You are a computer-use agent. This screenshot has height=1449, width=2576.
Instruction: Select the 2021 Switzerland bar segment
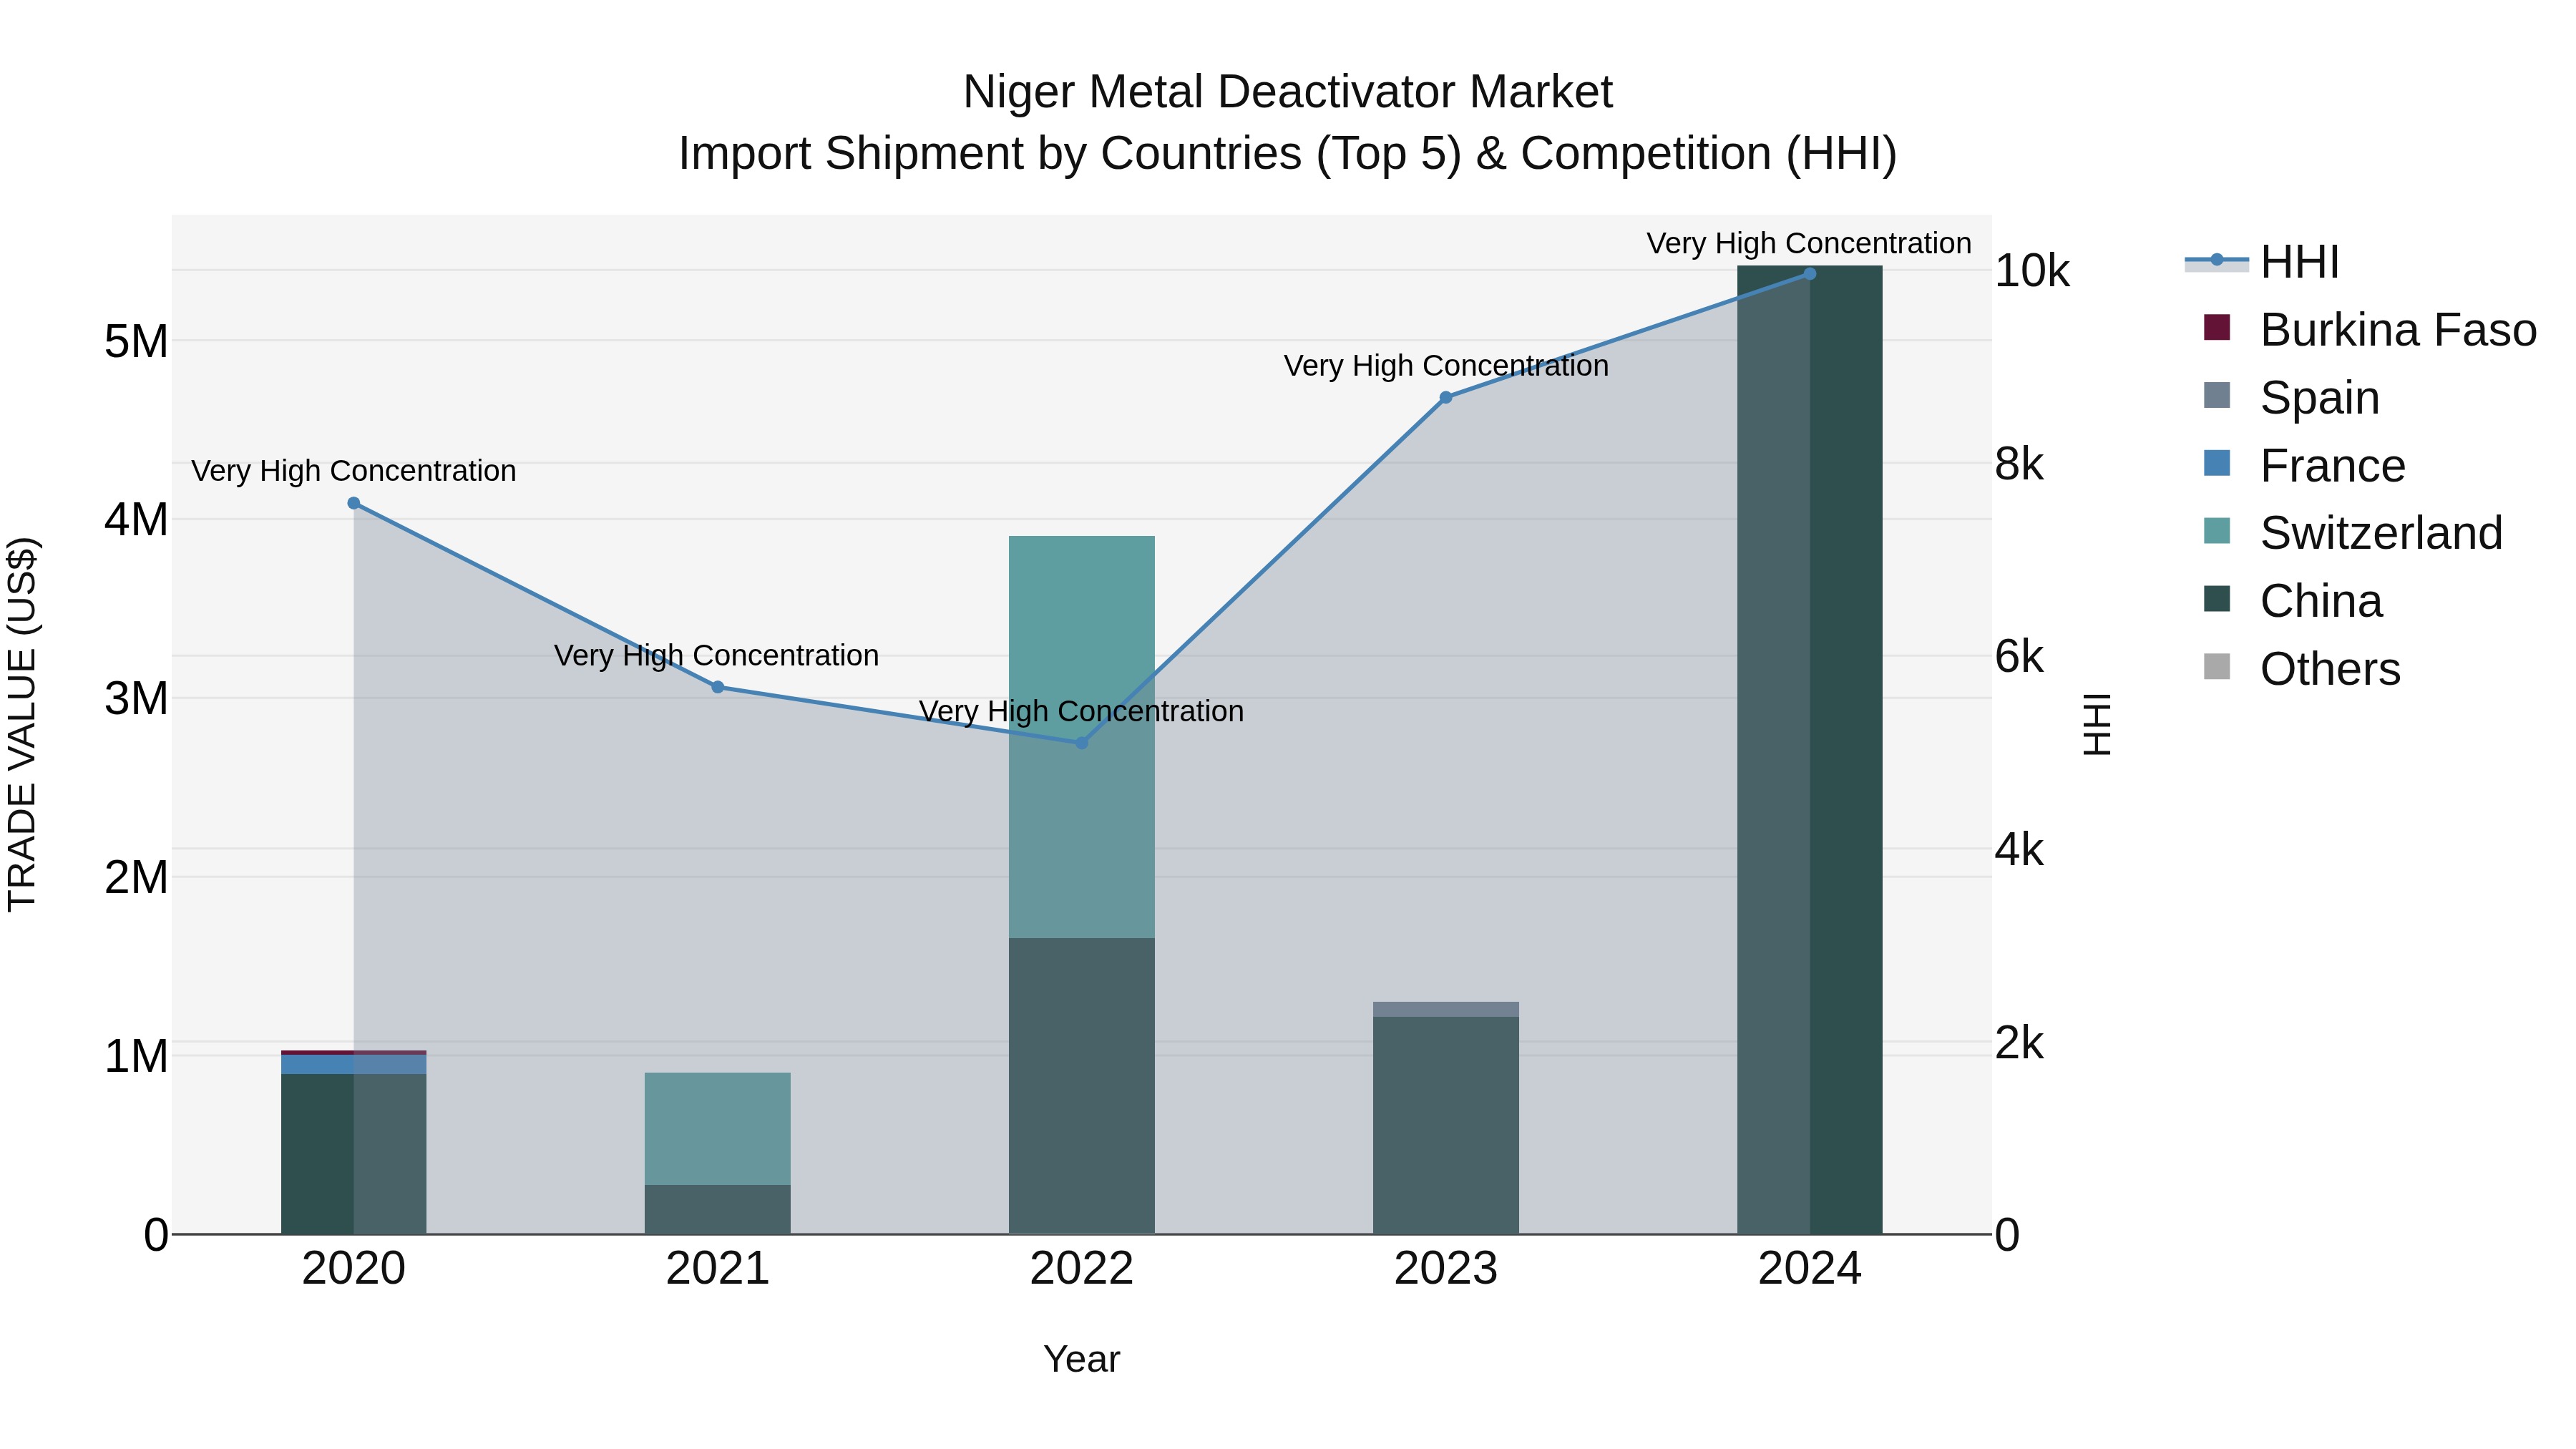click(x=718, y=1129)
